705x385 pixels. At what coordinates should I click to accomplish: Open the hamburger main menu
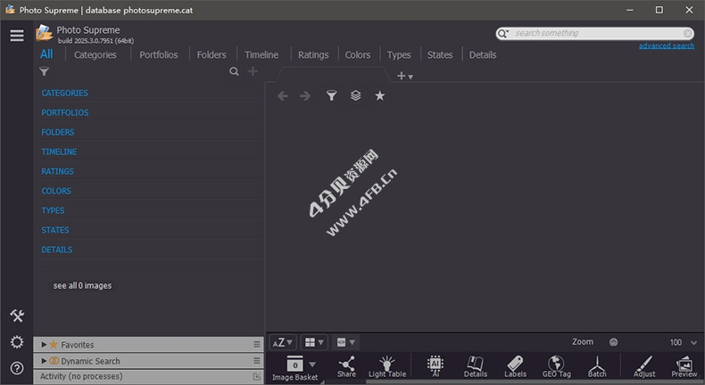(16, 36)
